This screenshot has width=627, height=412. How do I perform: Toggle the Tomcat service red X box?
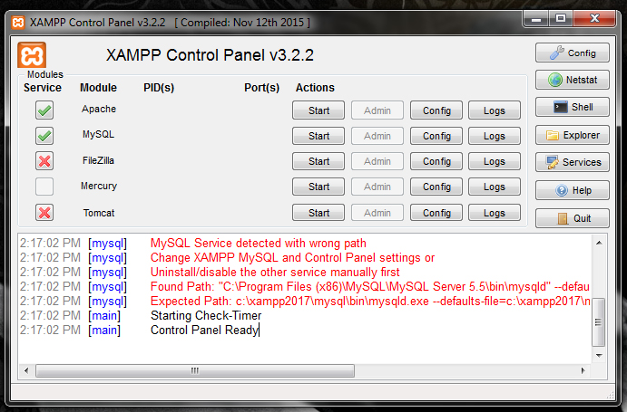point(44,213)
